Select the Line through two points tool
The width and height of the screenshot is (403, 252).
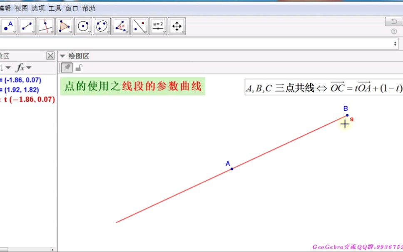(x=27, y=25)
